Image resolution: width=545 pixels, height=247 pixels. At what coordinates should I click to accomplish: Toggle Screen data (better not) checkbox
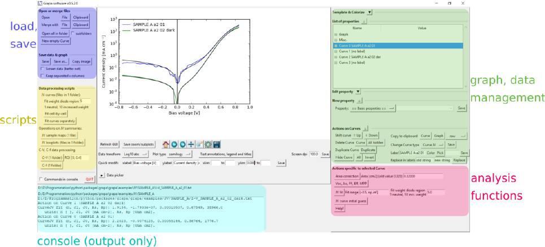point(43,68)
